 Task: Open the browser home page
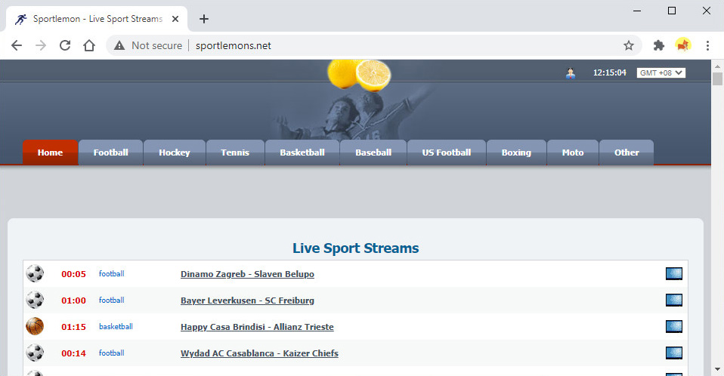click(89, 45)
